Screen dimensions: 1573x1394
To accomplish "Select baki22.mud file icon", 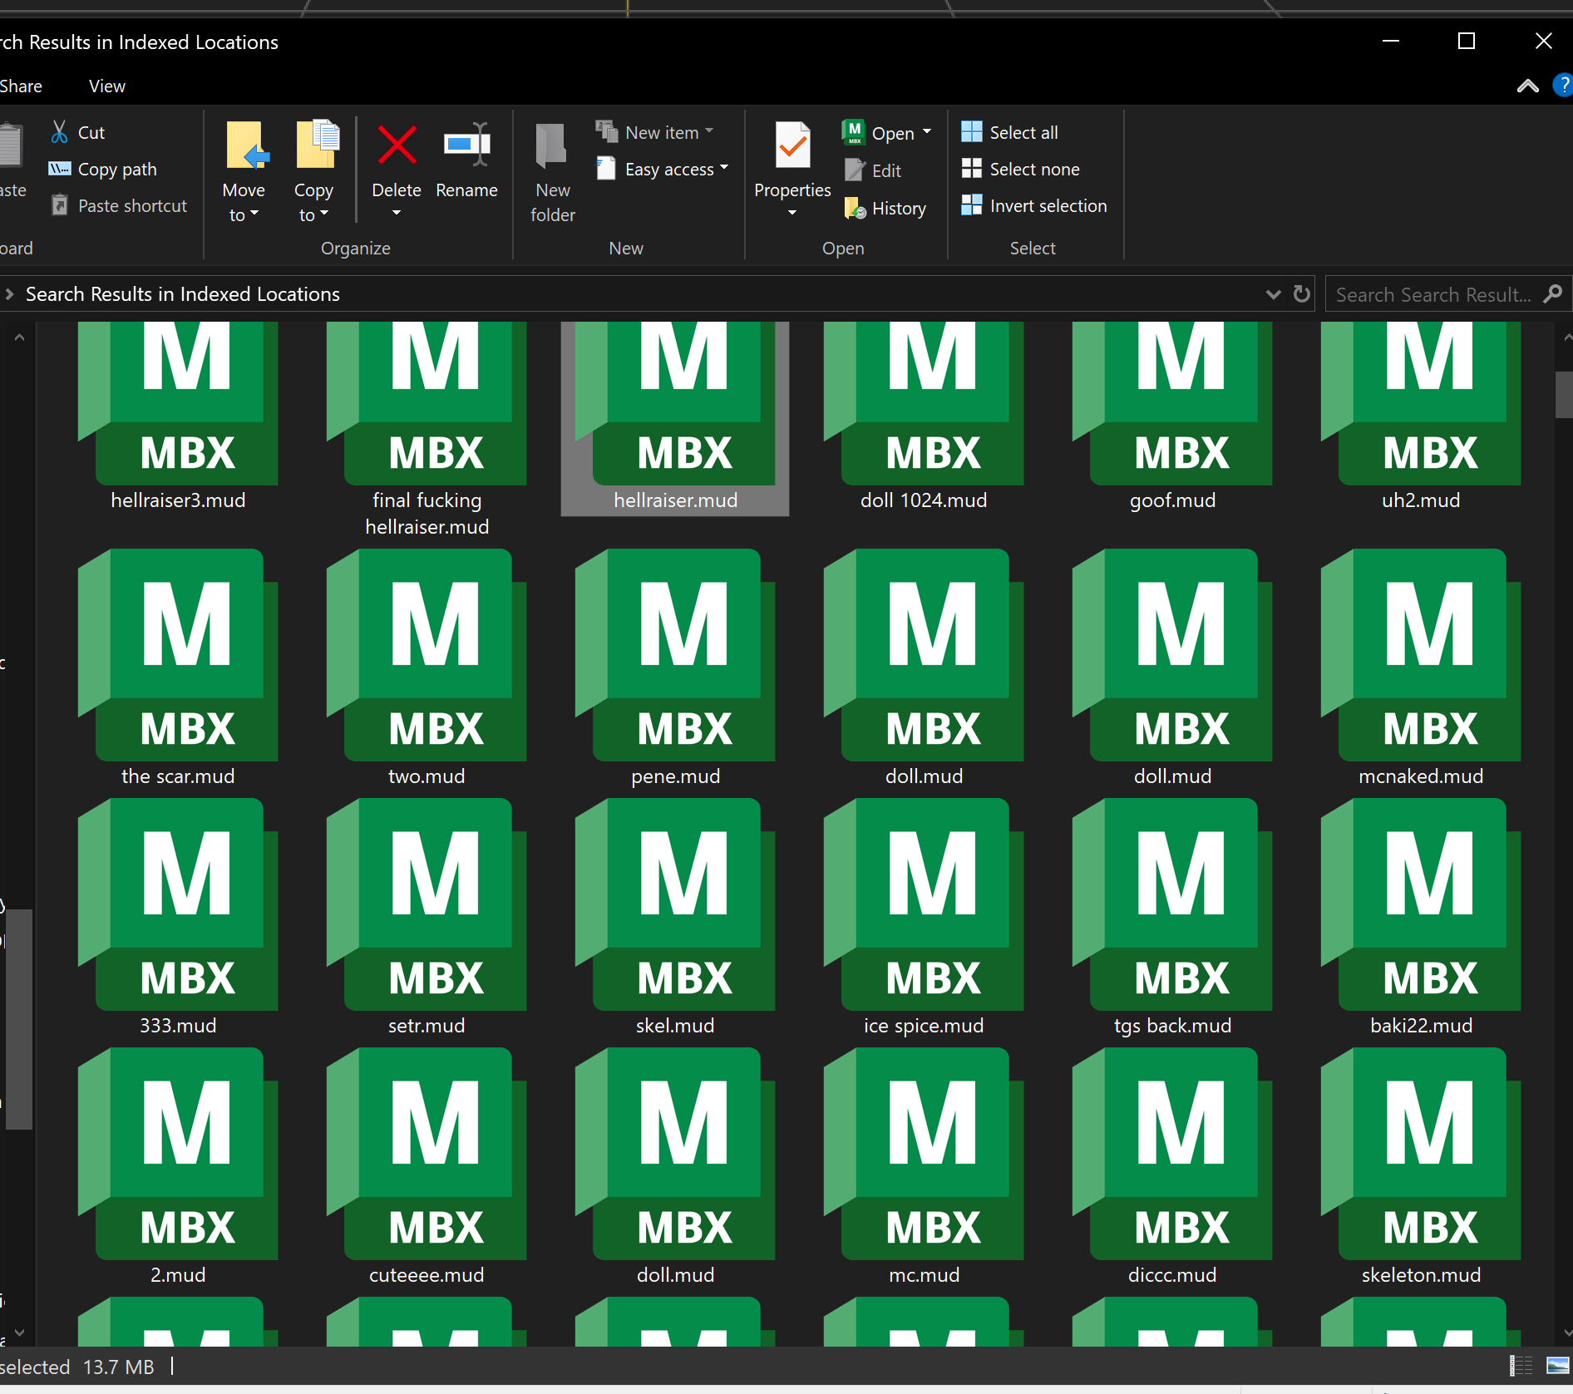I will 1421,904.
